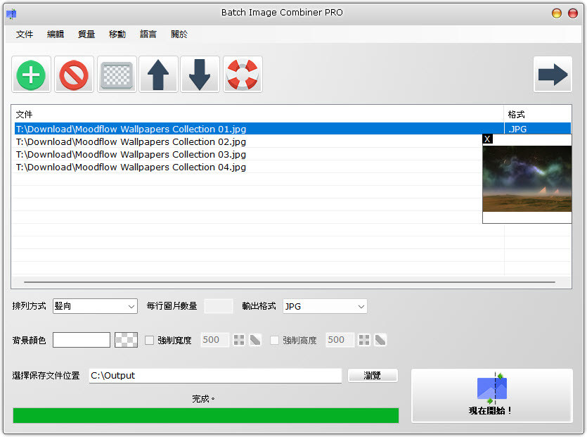
Task: Open the 文件 menu
Action: coord(25,33)
